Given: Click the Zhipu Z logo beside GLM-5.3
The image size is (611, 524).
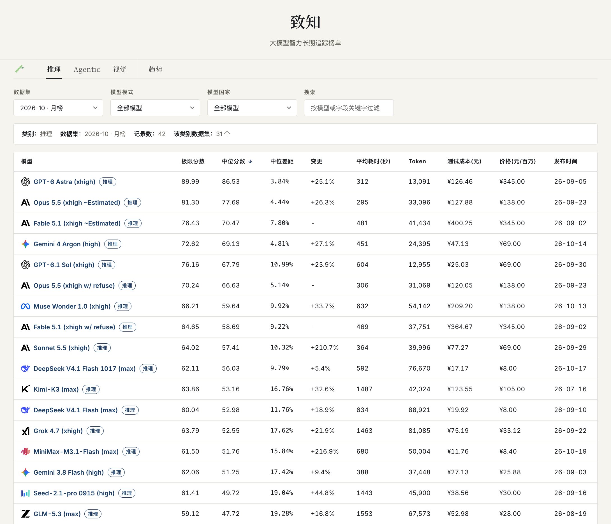Looking at the screenshot, I should point(26,514).
